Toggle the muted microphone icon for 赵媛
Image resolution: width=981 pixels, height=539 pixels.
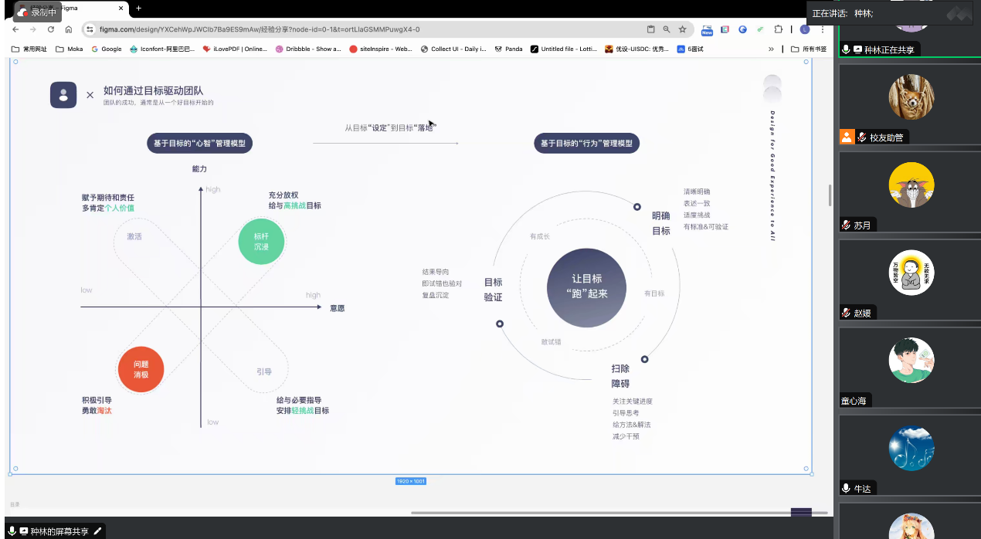point(847,313)
